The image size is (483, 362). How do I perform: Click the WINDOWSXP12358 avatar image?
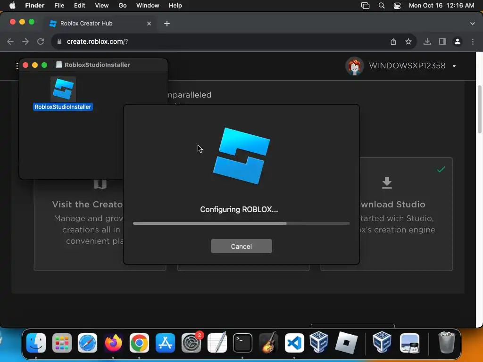click(x=355, y=66)
